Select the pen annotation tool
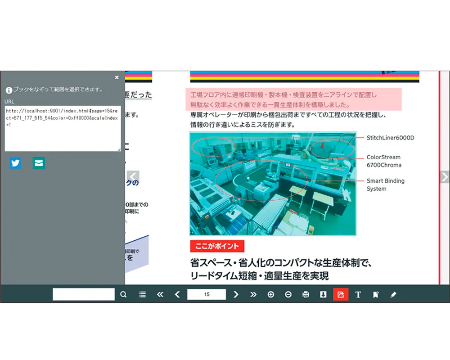Viewport: 450px width, 360px height. [x=393, y=295]
